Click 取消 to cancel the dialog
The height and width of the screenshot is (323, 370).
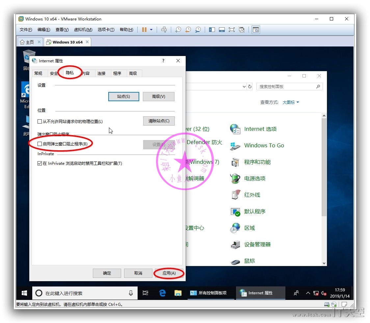[138, 273]
